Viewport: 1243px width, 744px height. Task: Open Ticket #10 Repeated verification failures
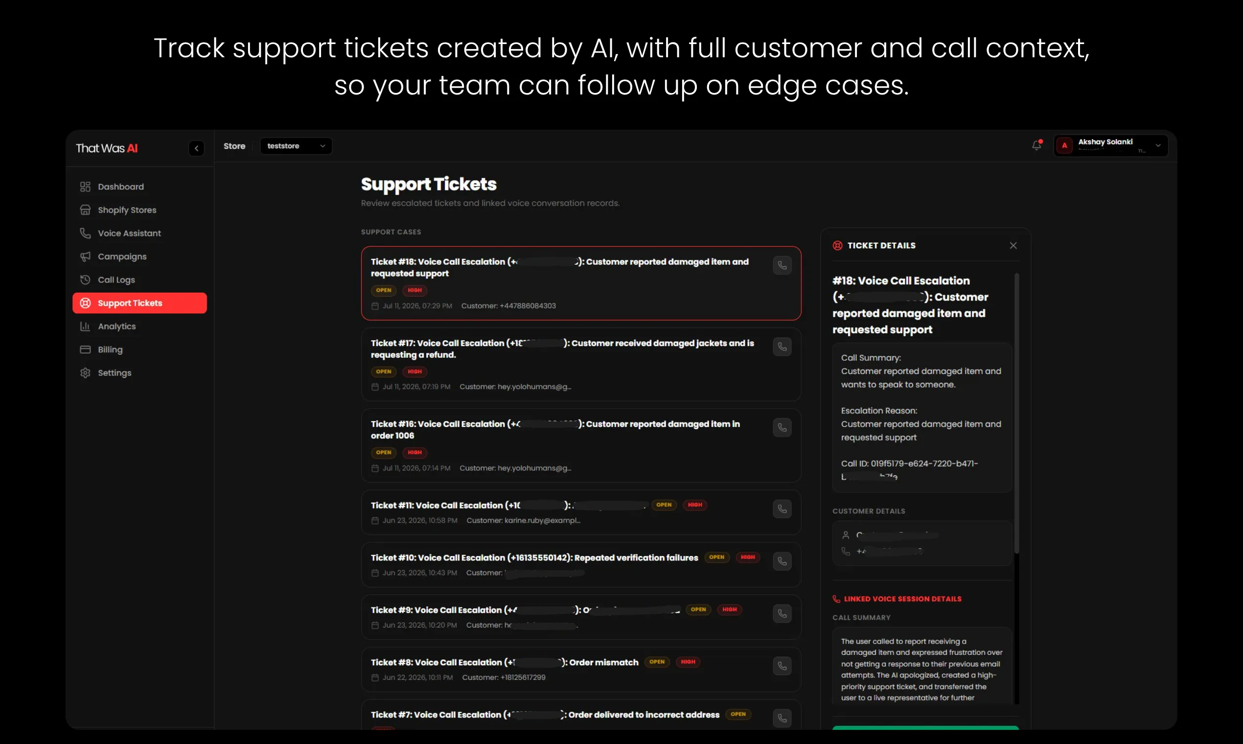click(581, 565)
